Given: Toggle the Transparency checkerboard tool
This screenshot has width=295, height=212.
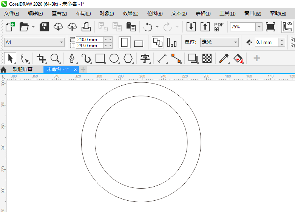Looking at the screenshot, I should pos(207,58).
